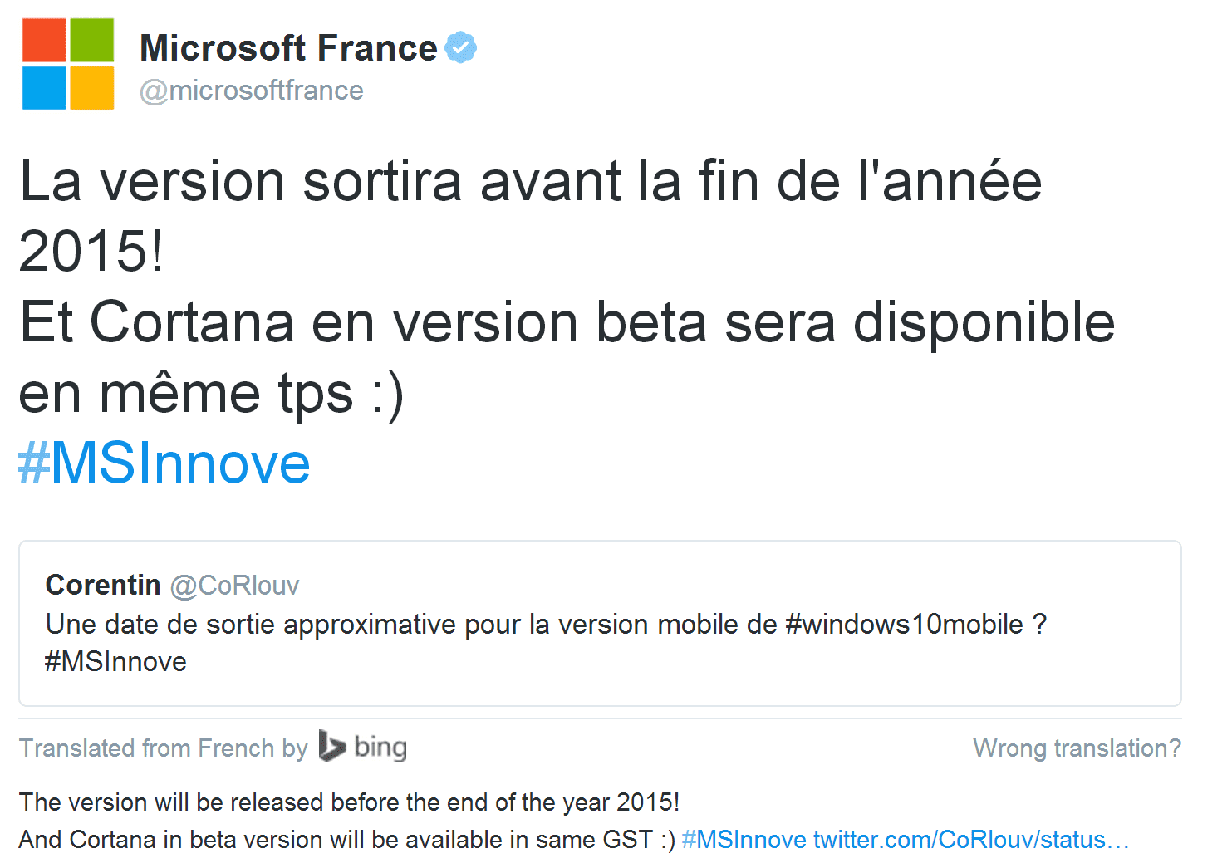Click the main French tweet text
This screenshot has height=858, width=1232.
coord(567,287)
